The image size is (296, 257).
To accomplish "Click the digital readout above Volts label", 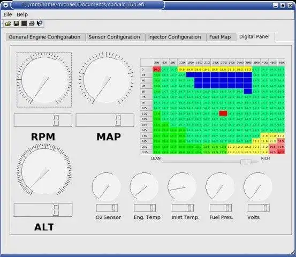I will pyautogui.click(x=259, y=208).
